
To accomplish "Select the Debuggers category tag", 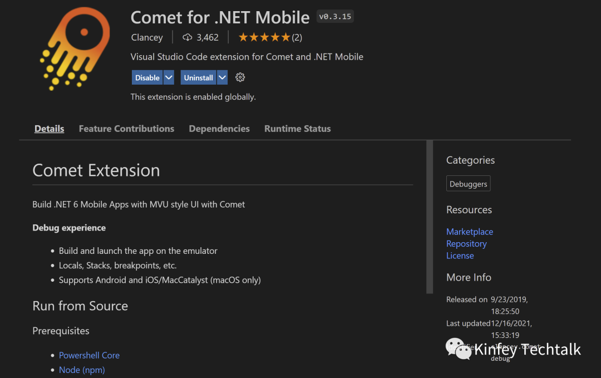I will [469, 184].
